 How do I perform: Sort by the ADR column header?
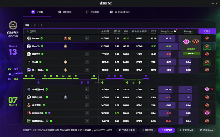tap(126, 31)
